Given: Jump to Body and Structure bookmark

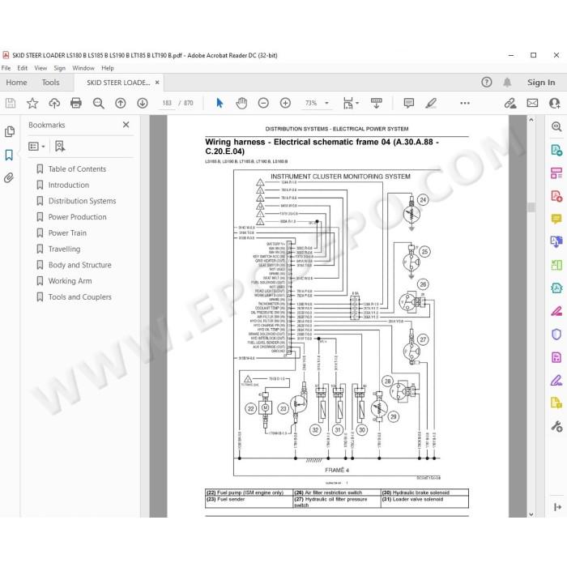Looking at the screenshot, I should coord(80,265).
